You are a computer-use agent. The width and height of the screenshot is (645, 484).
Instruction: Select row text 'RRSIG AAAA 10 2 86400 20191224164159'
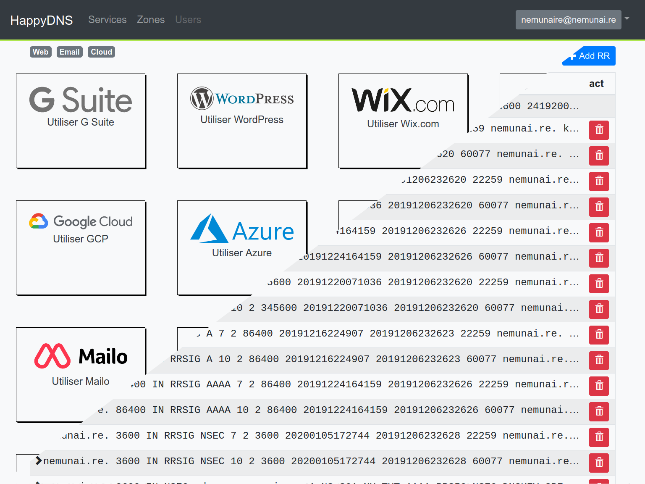(279, 410)
